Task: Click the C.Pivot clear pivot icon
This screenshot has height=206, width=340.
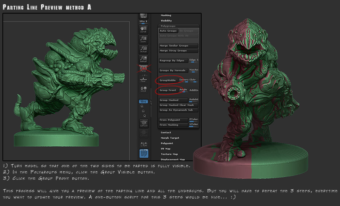Action: tap(144, 133)
